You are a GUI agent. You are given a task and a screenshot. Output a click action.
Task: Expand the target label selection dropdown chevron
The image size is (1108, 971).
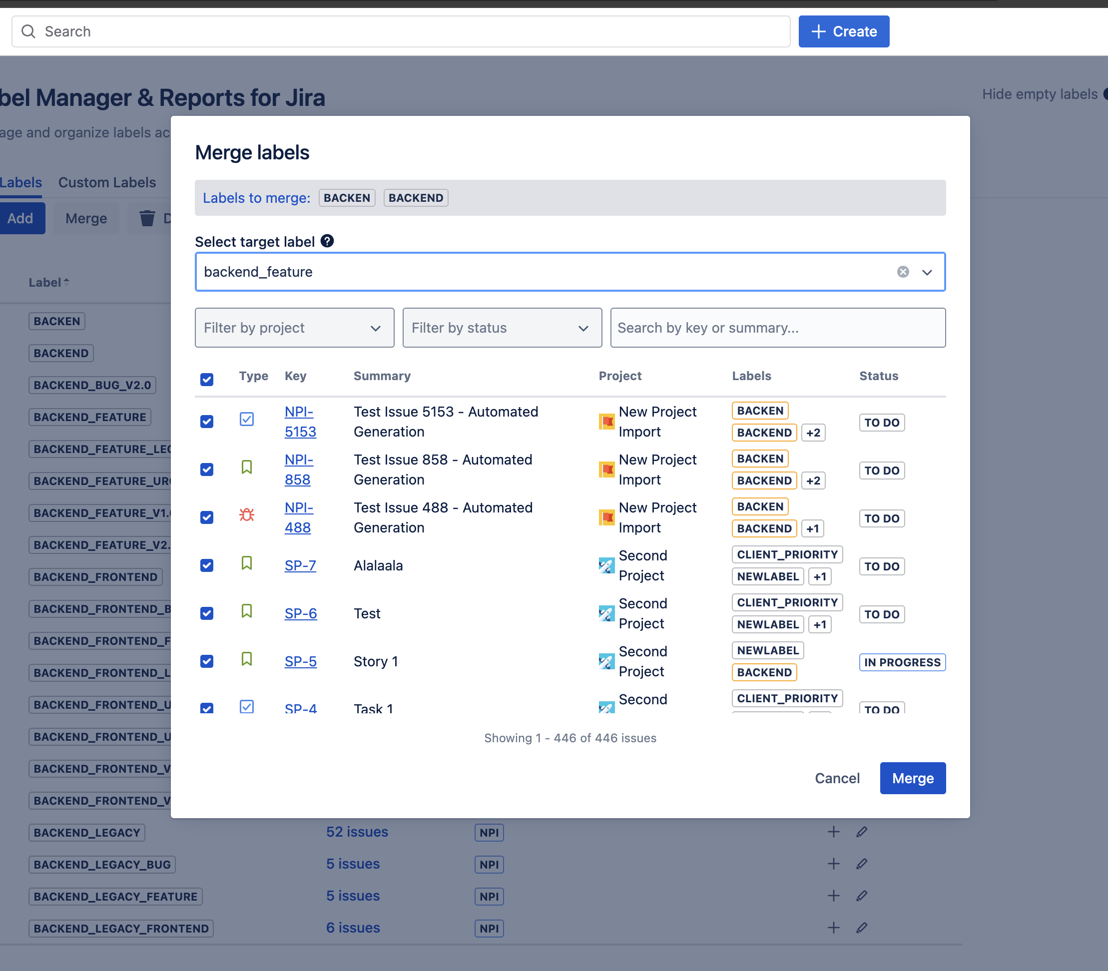point(928,272)
